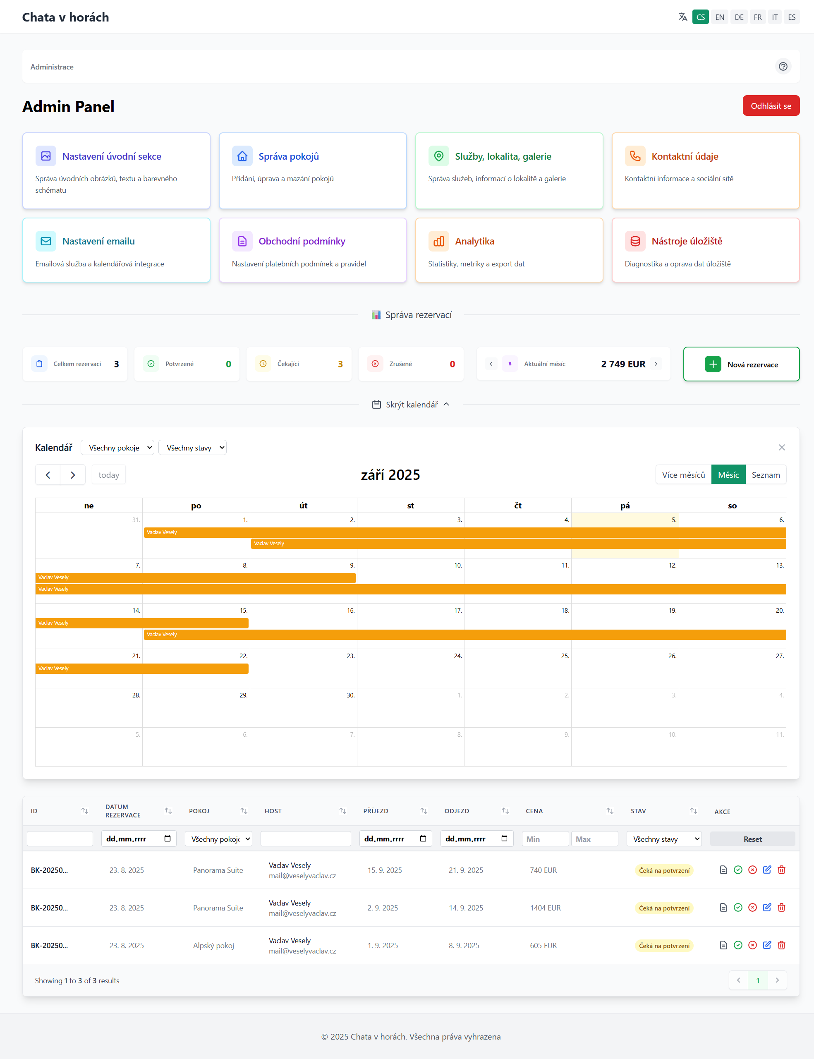Go to the next calendar month arrow
The height and width of the screenshot is (1059, 814).
point(73,475)
